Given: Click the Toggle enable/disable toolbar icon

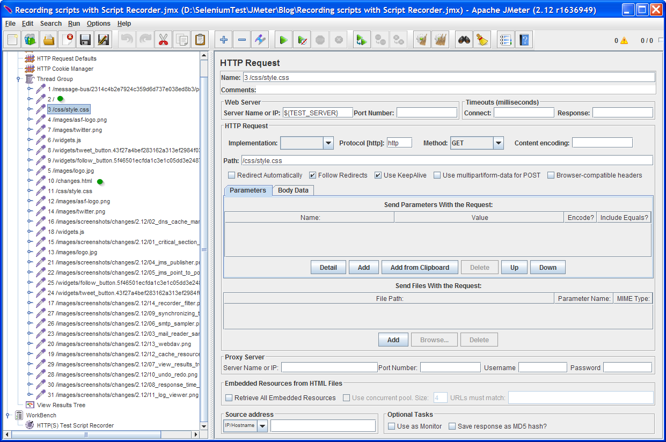Looking at the screenshot, I should (x=260, y=40).
